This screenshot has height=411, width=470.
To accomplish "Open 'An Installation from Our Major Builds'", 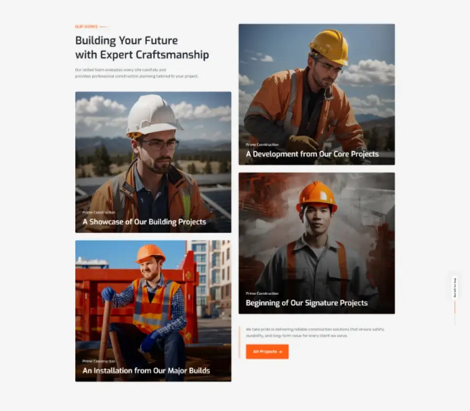I will pyautogui.click(x=146, y=371).
